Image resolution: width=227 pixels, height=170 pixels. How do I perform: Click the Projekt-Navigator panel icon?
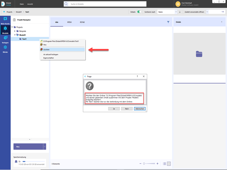pos(14,20)
